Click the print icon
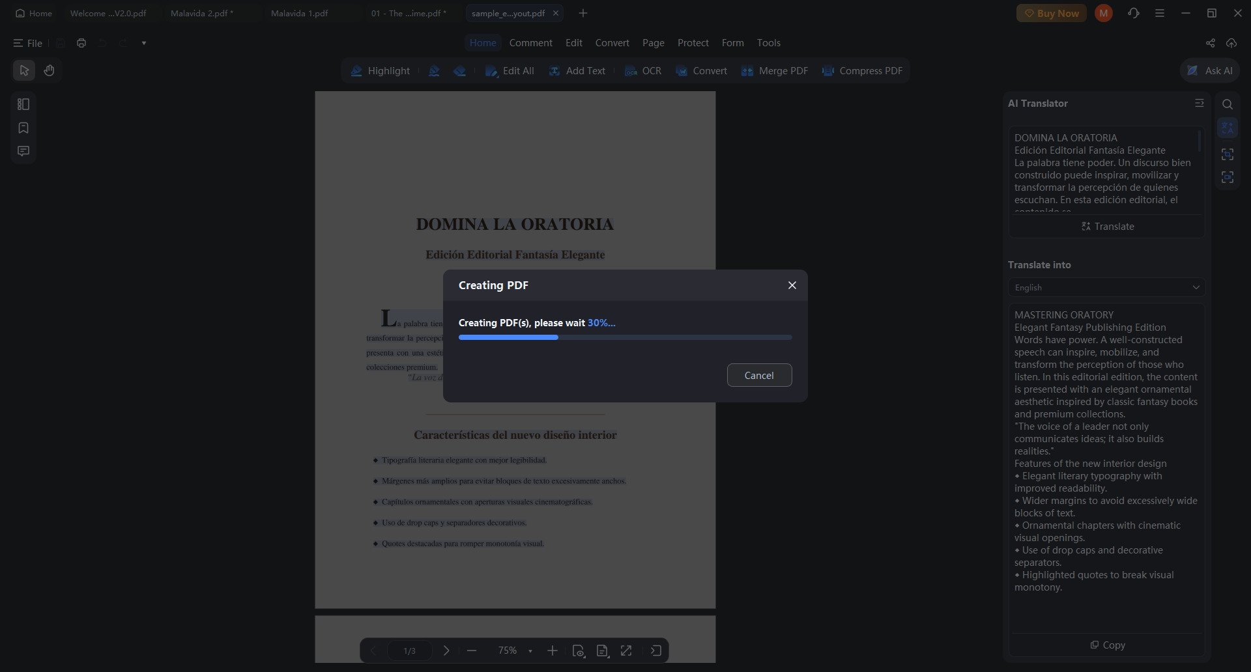This screenshot has width=1251, height=672. point(81,43)
